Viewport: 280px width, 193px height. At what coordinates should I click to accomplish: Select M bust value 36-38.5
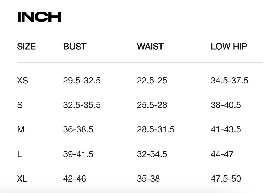[x=78, y=129]
